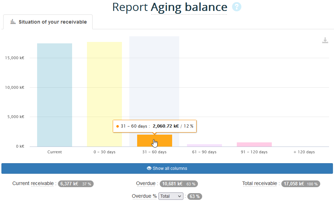
Task: Download the chart using the download icon
Action: (x=325, y=40)
